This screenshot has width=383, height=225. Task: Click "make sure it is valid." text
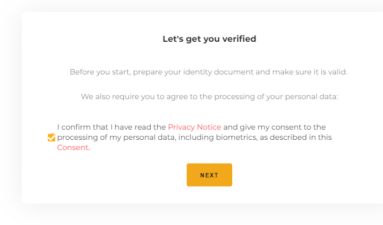click(x=310, y=72)
